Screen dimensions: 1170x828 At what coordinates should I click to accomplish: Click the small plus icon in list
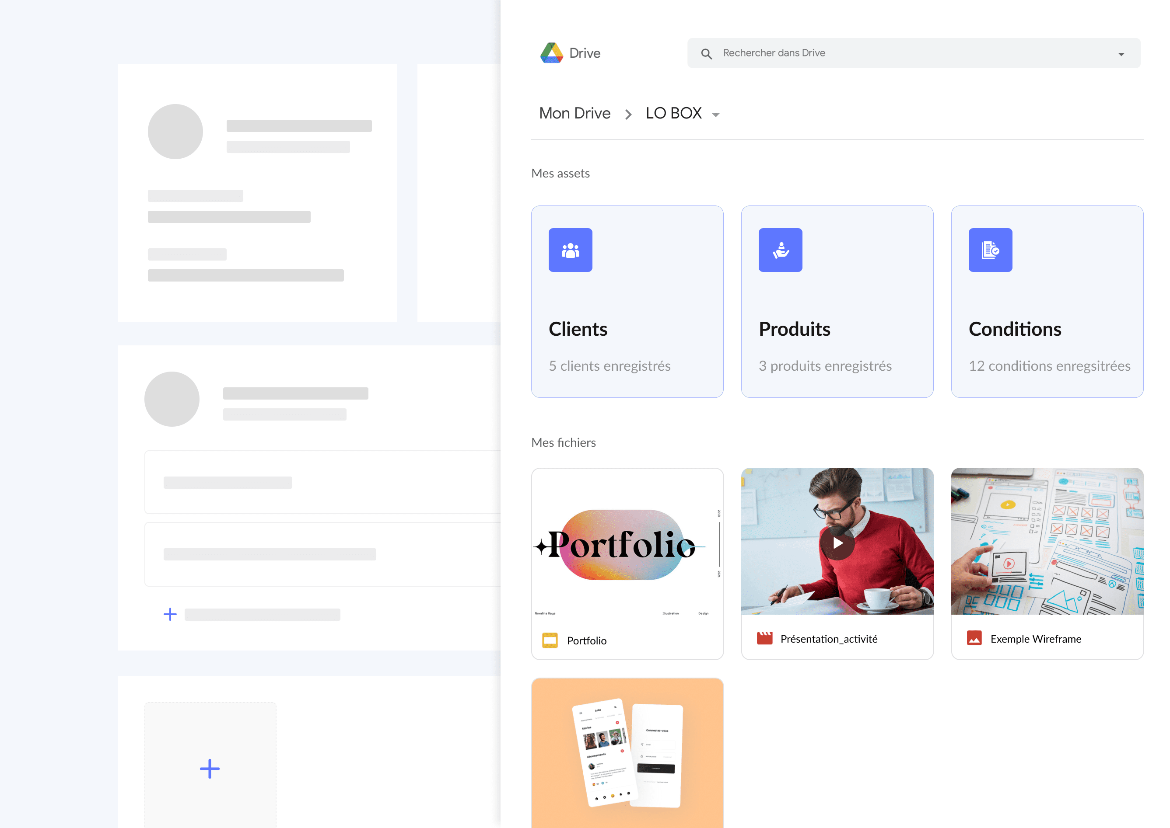coord(170,614)
